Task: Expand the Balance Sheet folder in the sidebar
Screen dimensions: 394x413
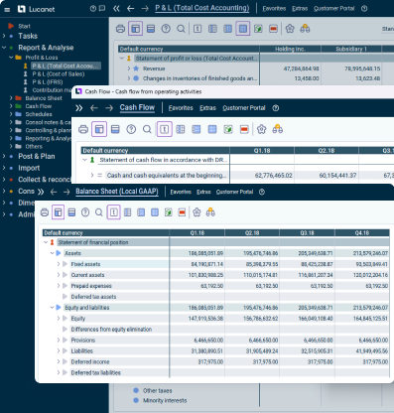Action: pyautogui.click(x=11, y=98)
